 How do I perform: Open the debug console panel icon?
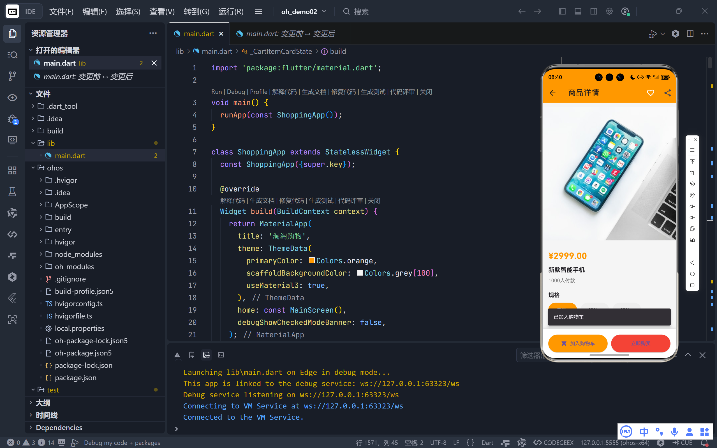[206, 355]
